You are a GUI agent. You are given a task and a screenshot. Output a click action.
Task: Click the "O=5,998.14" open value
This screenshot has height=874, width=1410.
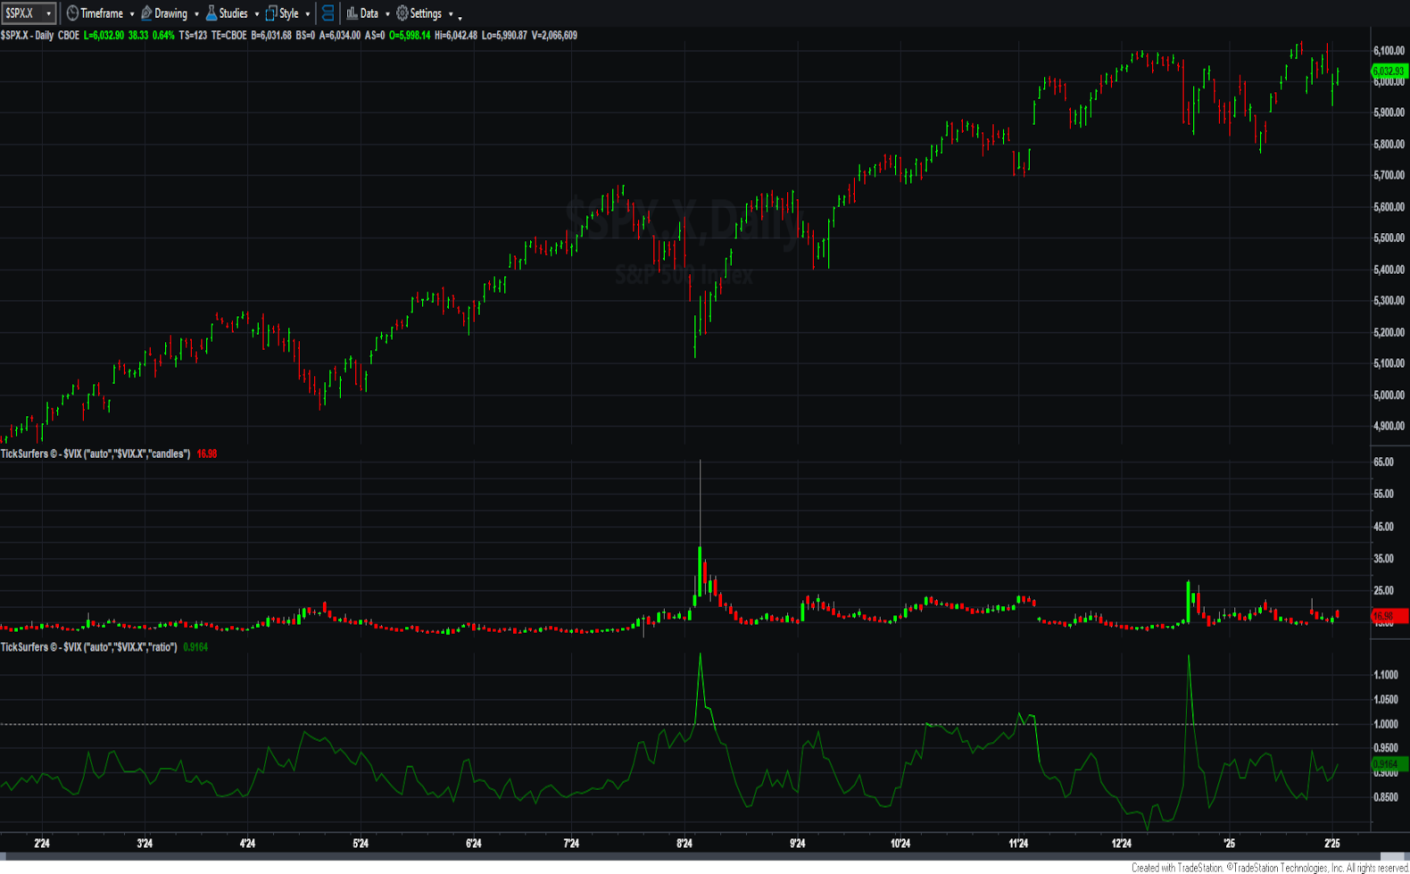[x=411, y=36]
